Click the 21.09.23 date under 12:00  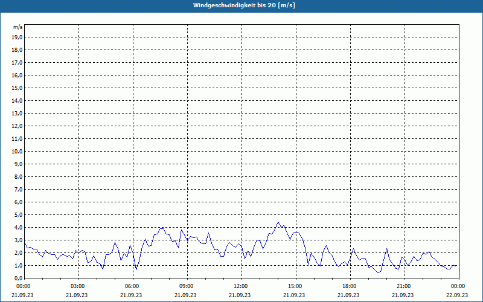(240, 295)
